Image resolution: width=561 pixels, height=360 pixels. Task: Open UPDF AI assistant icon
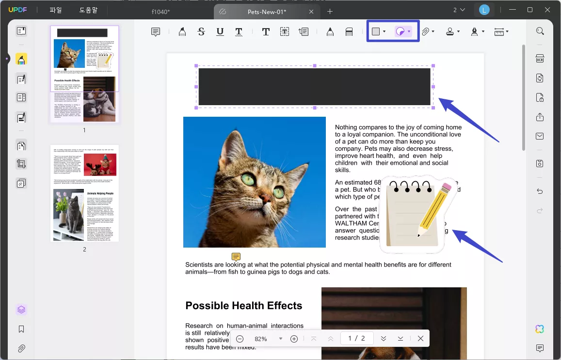540,329
